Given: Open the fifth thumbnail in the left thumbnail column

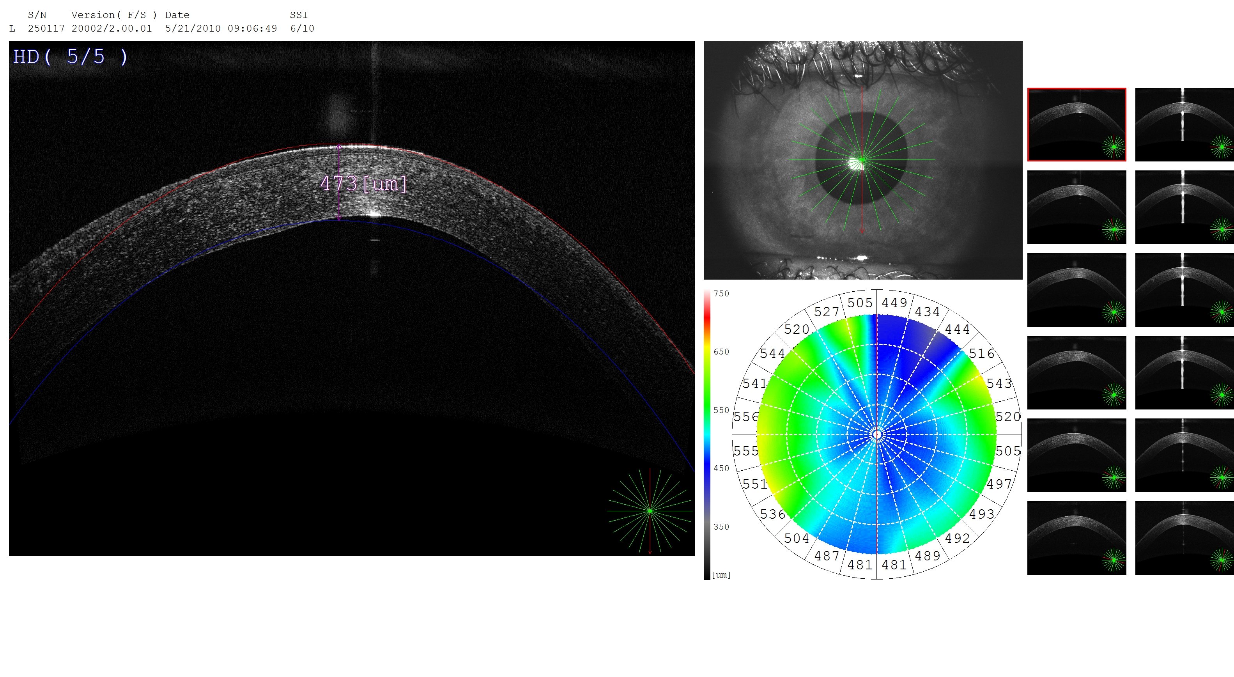Looking at the screenshot, I should pos(1077,455).
